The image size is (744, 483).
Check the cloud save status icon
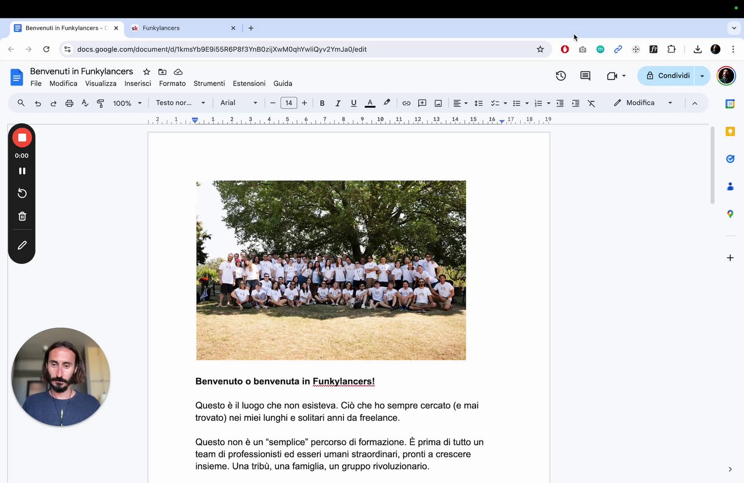178,71
